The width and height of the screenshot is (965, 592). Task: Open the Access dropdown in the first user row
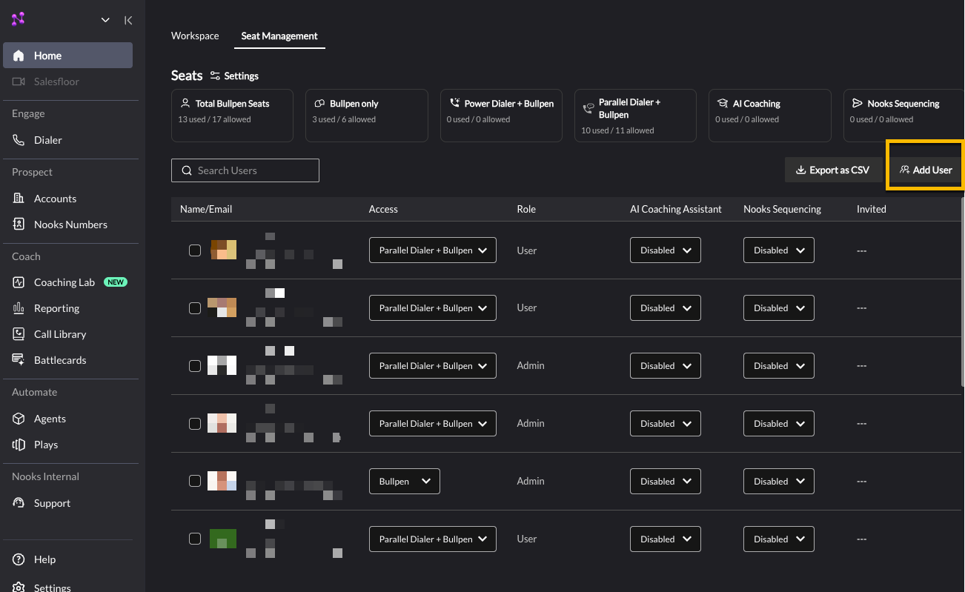[x=433, y=250]
